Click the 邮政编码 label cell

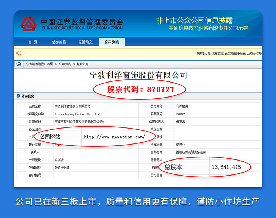click(x=35, y=175)
